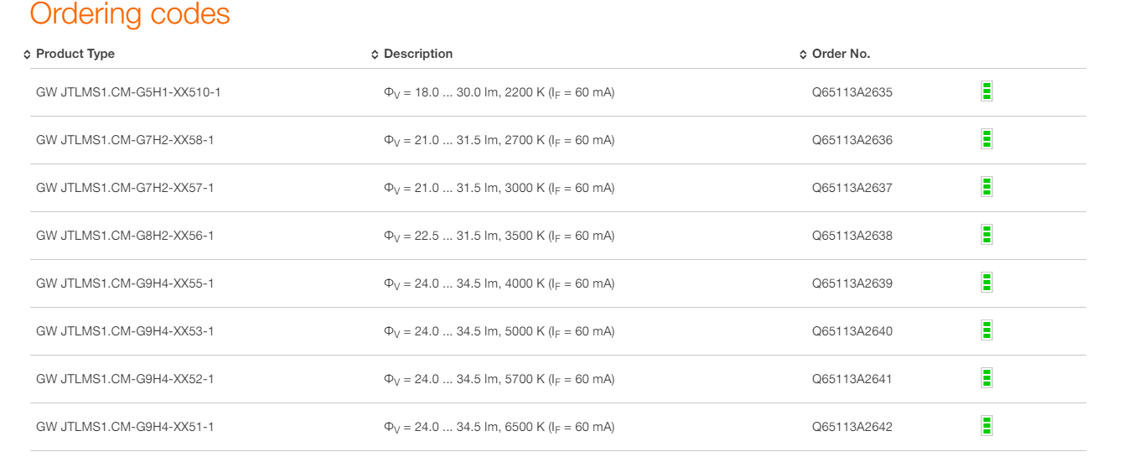Screen dimensions: 1139x457
Task: Open product GW JTLMS1.CM-G5H1-XX510-1
Action: pos(128,92)
